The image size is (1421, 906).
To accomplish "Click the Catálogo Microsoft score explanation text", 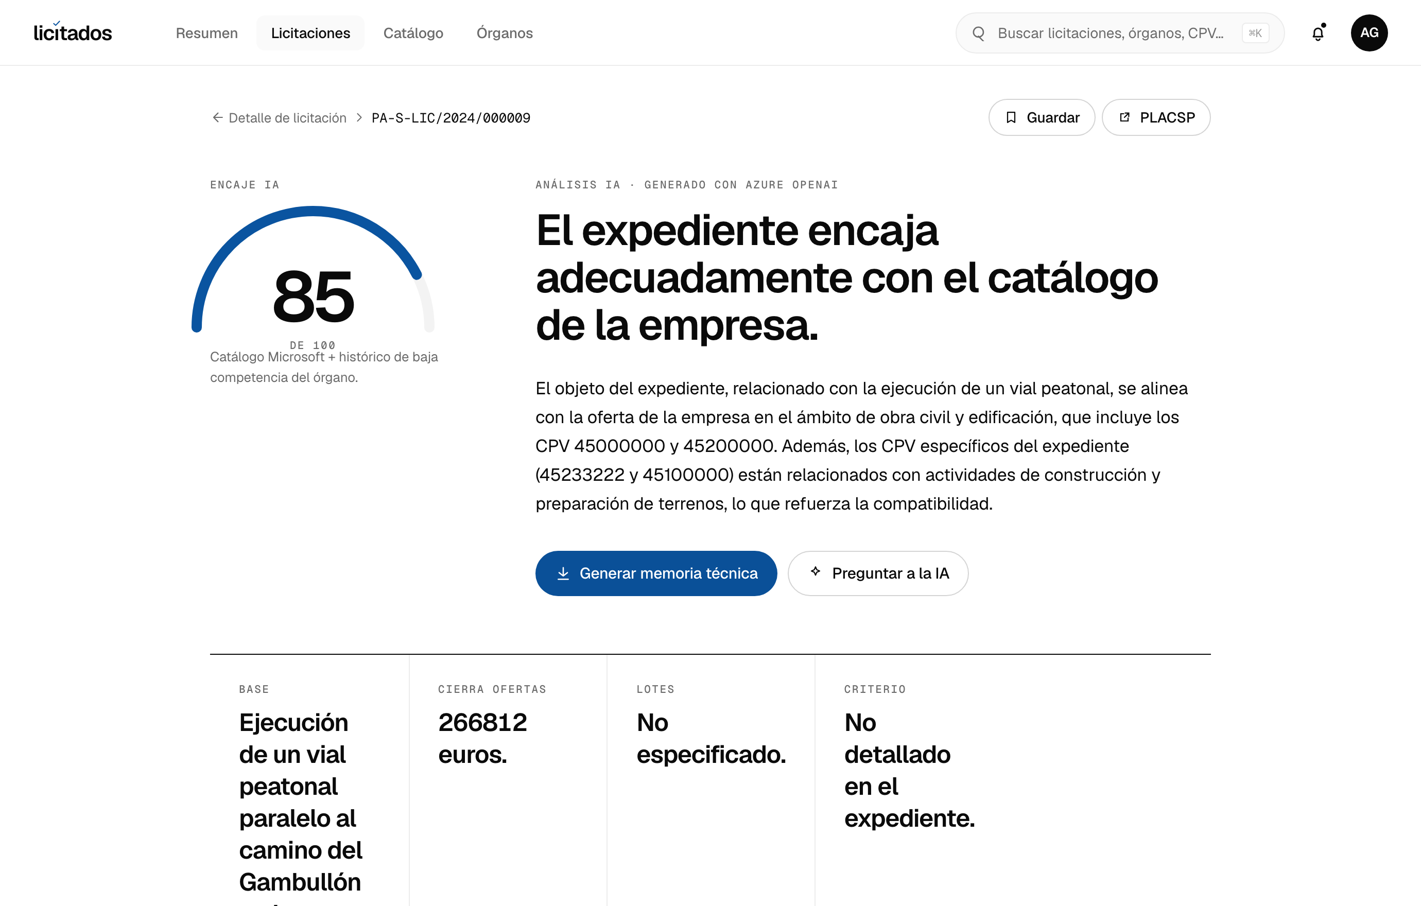I will (324, 367).
